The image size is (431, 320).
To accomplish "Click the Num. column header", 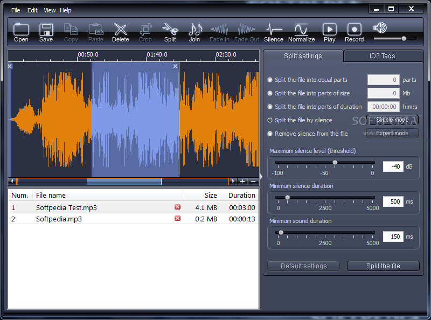I will coord(20,195).
